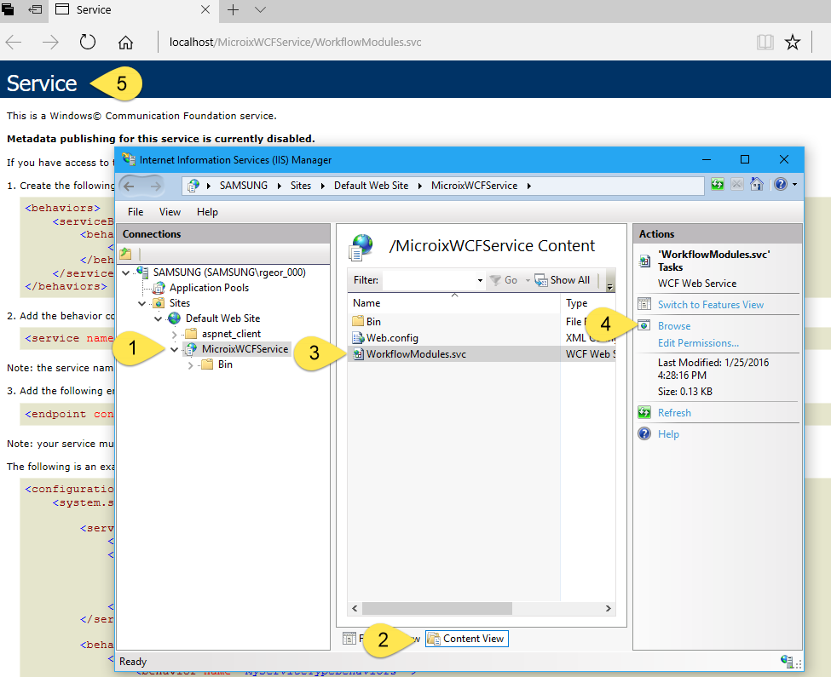Switch to the Content View tab
The height and width of the screenshot is (677, 831).
point(466,639)
